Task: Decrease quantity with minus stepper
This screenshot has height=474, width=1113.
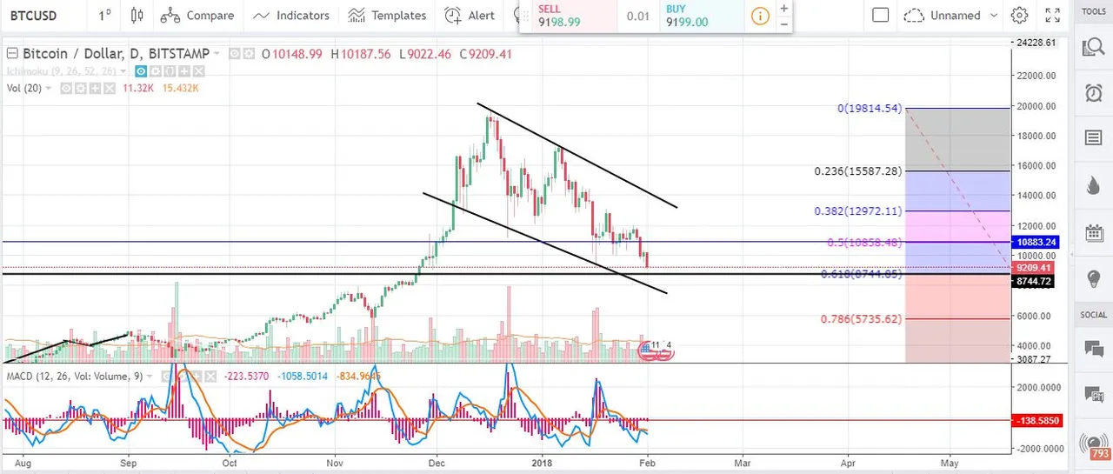Action: pyautogui.click(x=784, y=23)
